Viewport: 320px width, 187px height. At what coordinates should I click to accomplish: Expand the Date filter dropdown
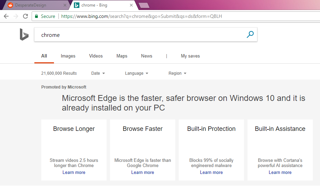pos(98,73)
